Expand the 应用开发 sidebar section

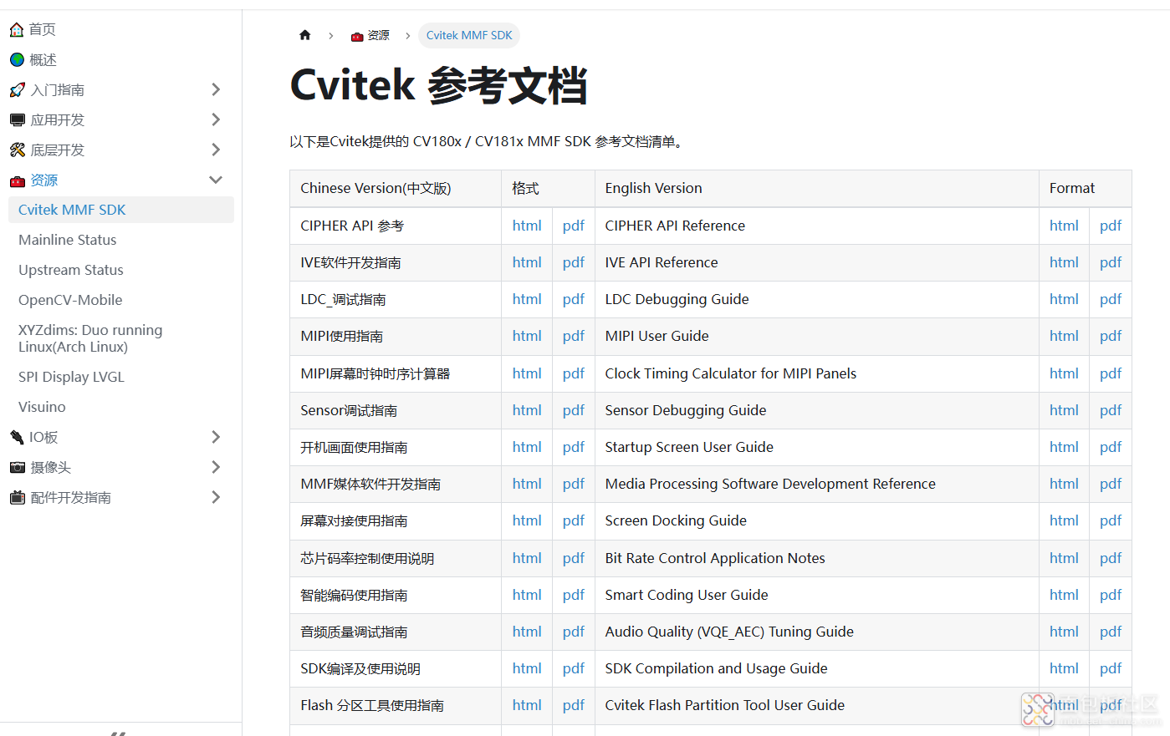(x=216, y=119)
